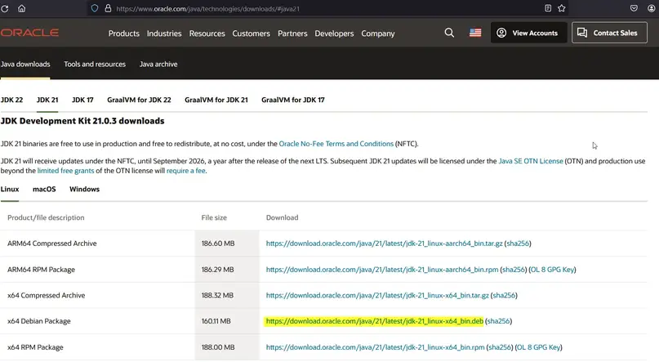Download jdk-21_linux-x64_bin.tar.gz link
Image resolution: width=659 pixels, height=362 pixels.
point(377,296)
